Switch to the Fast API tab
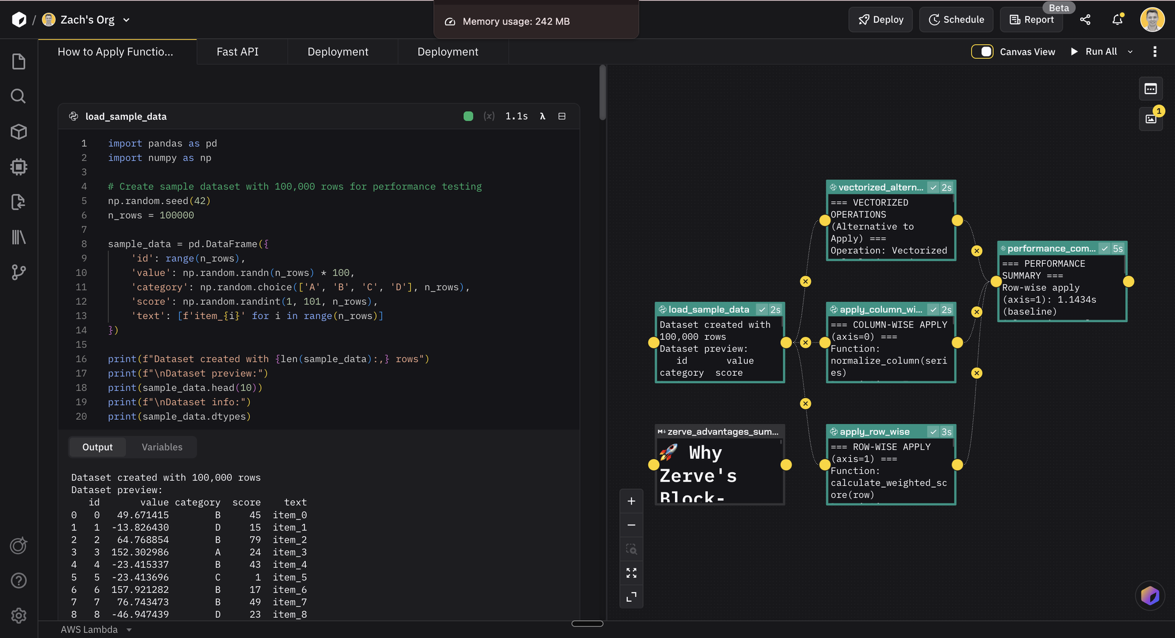The image size is (1175, 638). click(x=237, y=52)
